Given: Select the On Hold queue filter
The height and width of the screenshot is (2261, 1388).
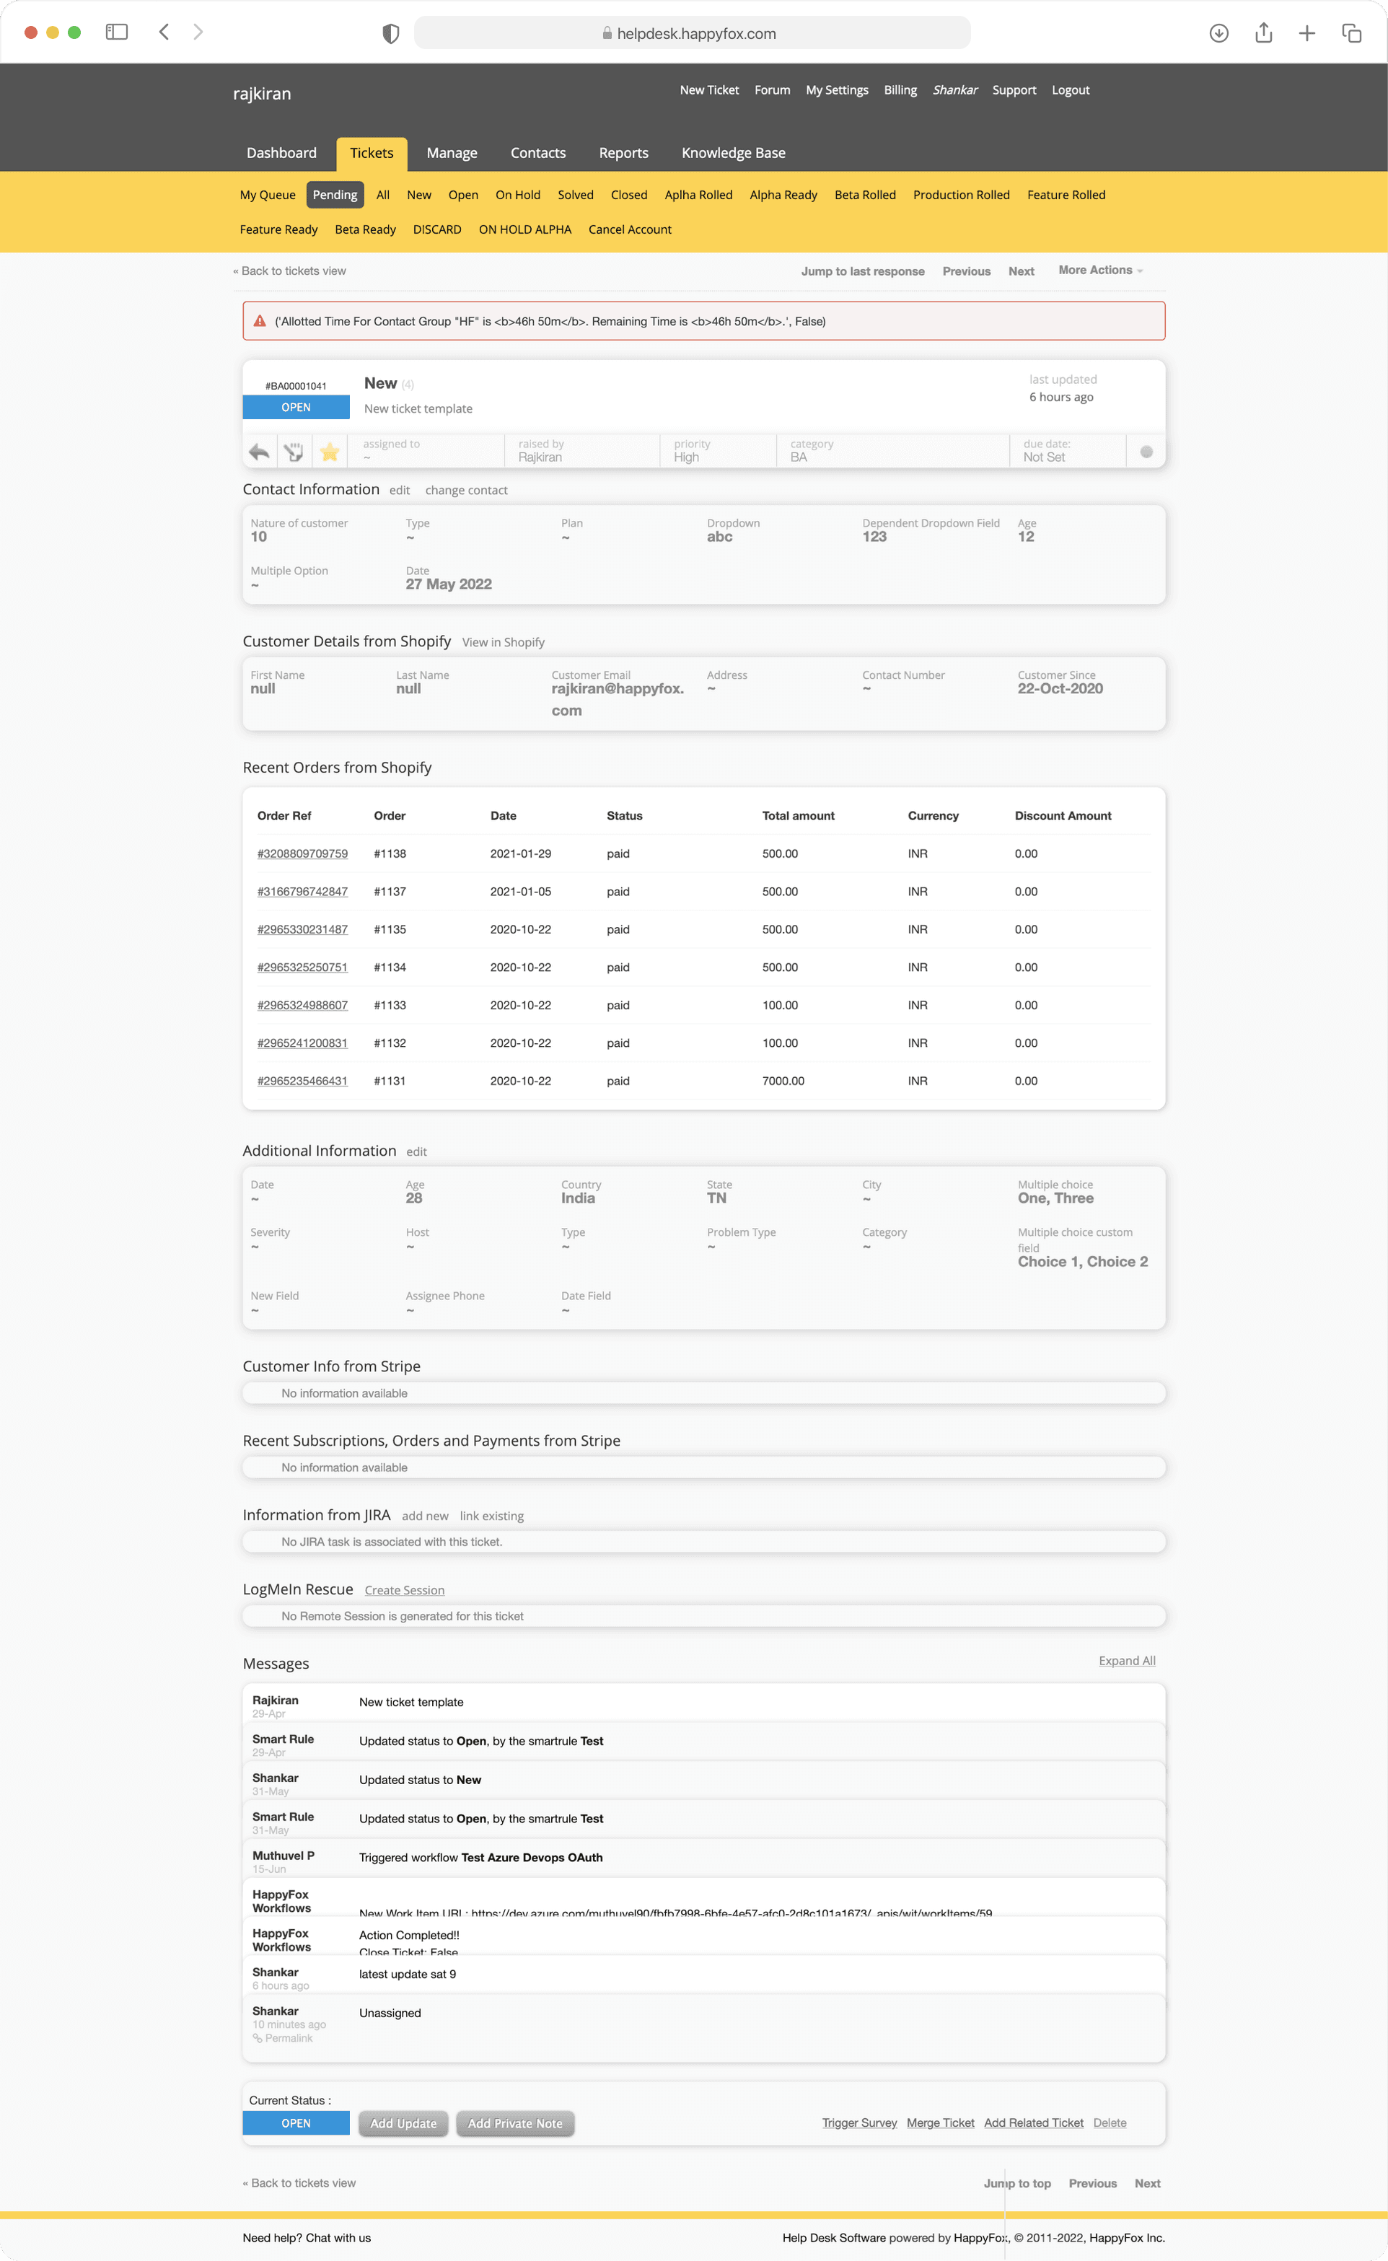Looking at the screenshot, I should point(518,195).
